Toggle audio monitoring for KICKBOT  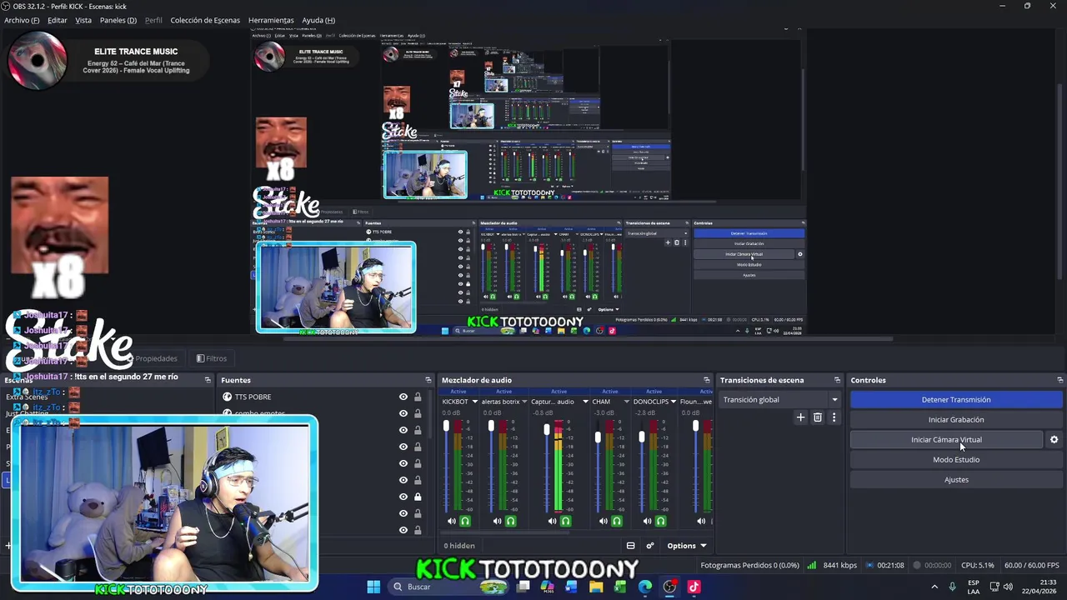[x=465, y=522]
